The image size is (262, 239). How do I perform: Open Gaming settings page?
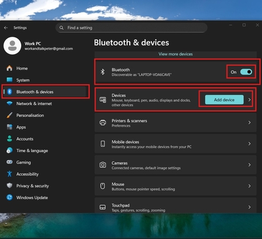tap(45, 162)
